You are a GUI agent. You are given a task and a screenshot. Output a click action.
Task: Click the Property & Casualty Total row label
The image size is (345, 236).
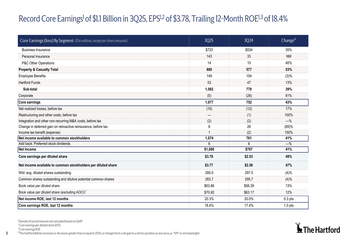38,70
